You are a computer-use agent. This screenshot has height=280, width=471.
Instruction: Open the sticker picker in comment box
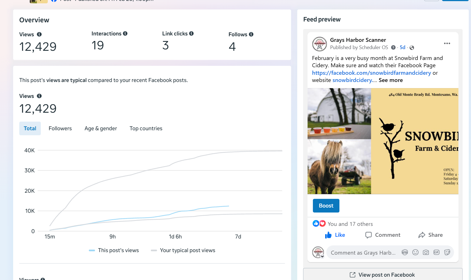coord(447,252)
